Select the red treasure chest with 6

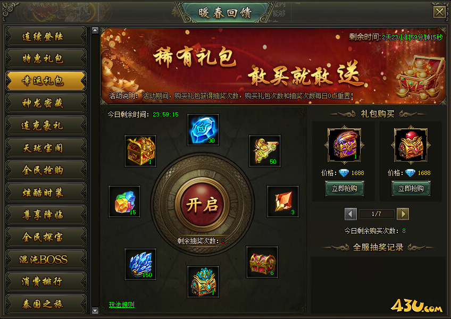(262, 262)
